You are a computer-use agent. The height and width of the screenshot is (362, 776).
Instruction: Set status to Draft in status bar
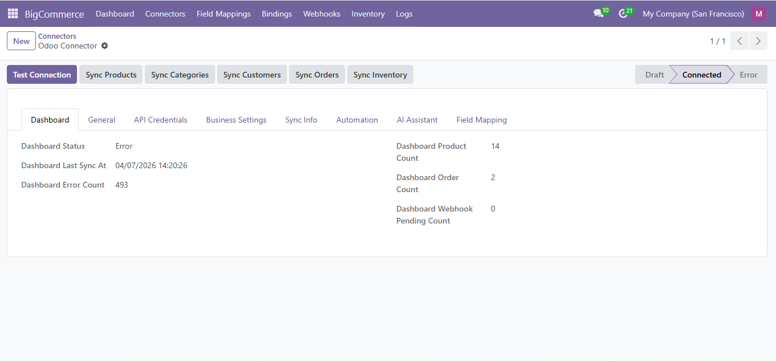click(654, 75)
